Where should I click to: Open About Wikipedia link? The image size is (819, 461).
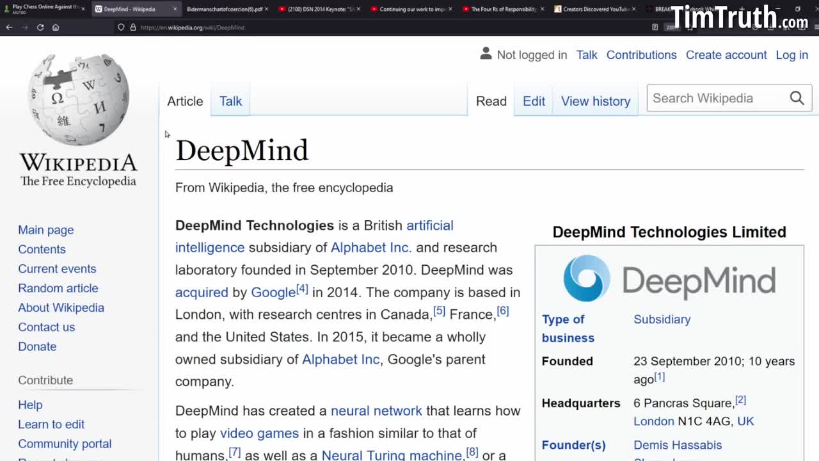click(61, 307)
